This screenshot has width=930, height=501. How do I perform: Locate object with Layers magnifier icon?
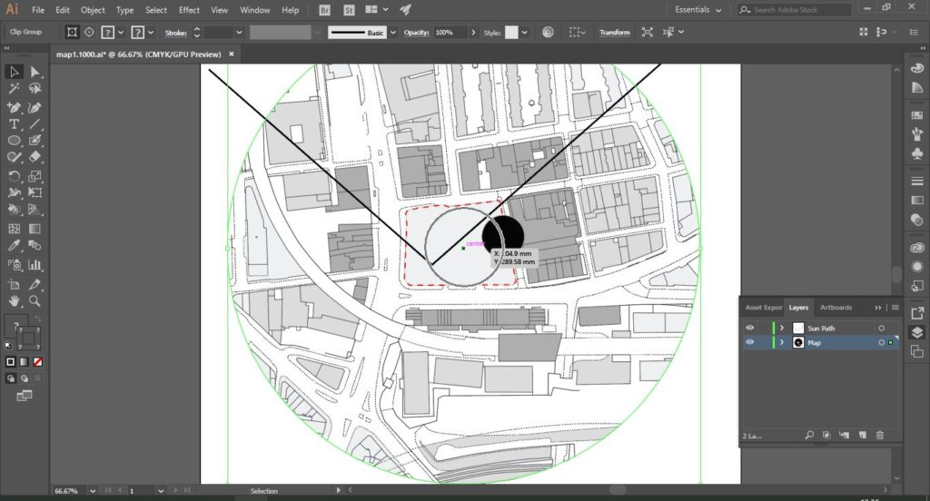tap(809, 435)
